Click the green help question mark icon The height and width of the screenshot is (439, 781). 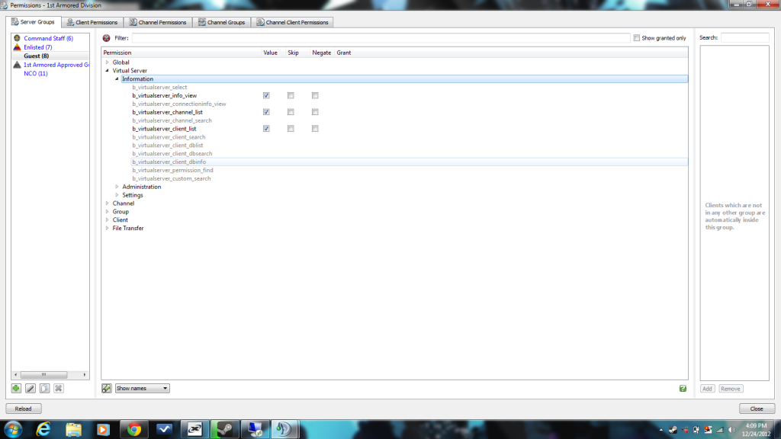tap(683, 388)
